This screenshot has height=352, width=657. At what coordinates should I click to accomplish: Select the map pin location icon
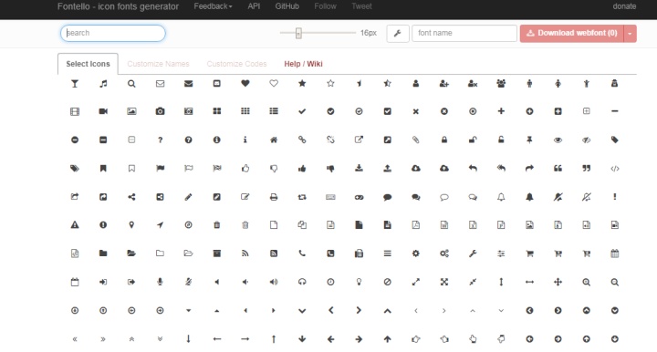click(x=131, y=225)
